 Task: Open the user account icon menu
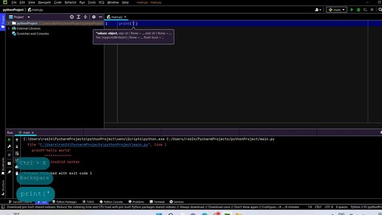[x=318, y=10]
